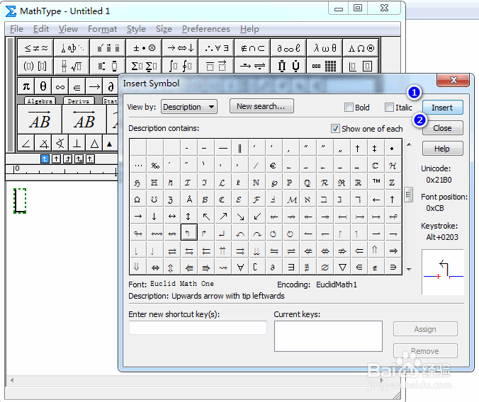479x402 pixels.
Task: Insert the pi symbol from small bar
Action: pyautogui.click(x=26, y=86)
